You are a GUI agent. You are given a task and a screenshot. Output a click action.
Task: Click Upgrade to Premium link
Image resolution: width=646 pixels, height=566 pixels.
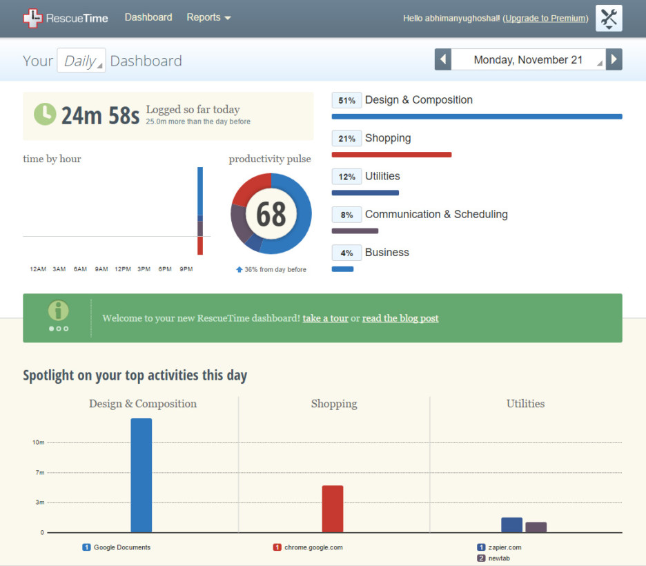(545, 18)
